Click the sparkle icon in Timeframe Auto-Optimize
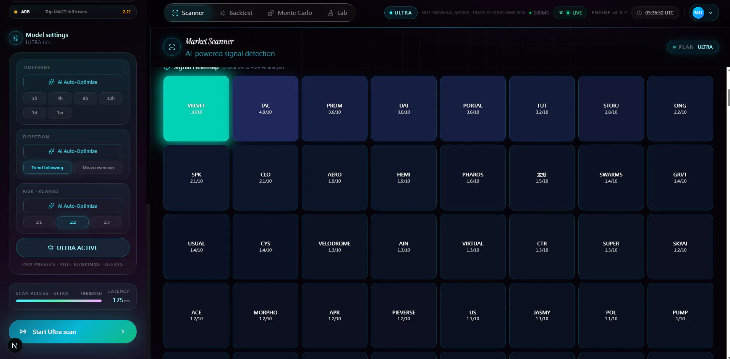This screenshot has width=730, height=359. [x=51, y=82]
